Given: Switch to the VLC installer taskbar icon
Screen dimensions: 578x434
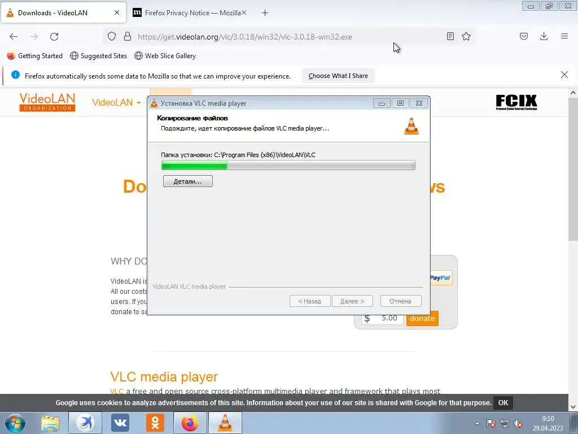Looking at the screenshot, I should click(x=225, y=423).
